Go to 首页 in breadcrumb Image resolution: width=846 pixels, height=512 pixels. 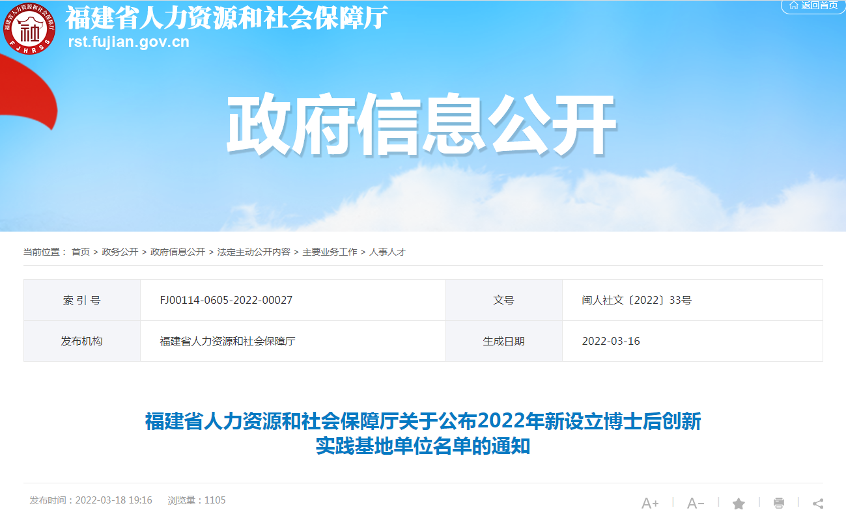(x=81, y=252)
